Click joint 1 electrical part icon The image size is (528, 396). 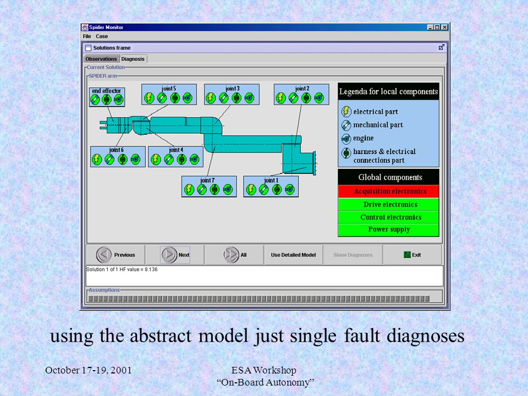251,190
